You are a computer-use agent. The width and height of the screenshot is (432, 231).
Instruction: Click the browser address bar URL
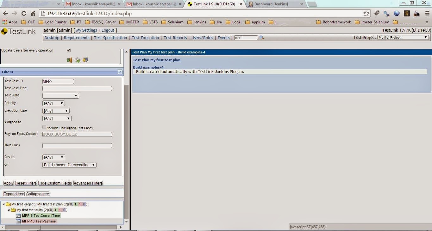coord(89,14)
